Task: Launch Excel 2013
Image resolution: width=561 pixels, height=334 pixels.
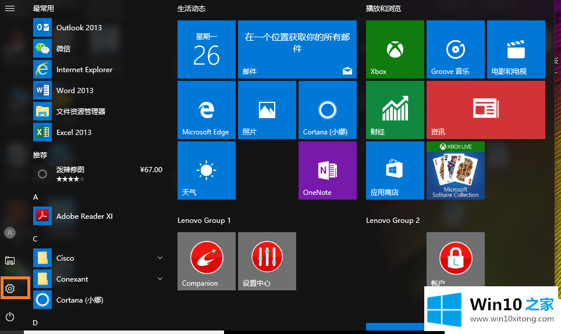Action: tap(98, 132)
